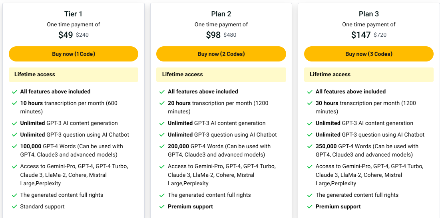The height and width of the screenshot is (218, 440).
Task: Click the checkmark next to 10 hours transcription
Action: (14, 103)
